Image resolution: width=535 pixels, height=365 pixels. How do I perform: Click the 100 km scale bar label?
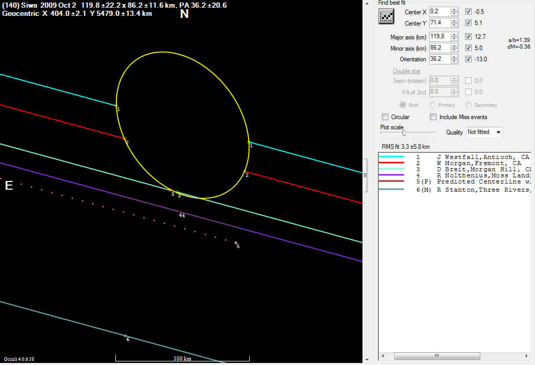point(182,358)
